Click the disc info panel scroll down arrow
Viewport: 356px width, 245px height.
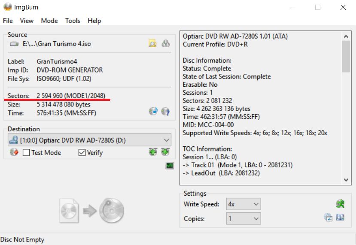pos(346,180)
